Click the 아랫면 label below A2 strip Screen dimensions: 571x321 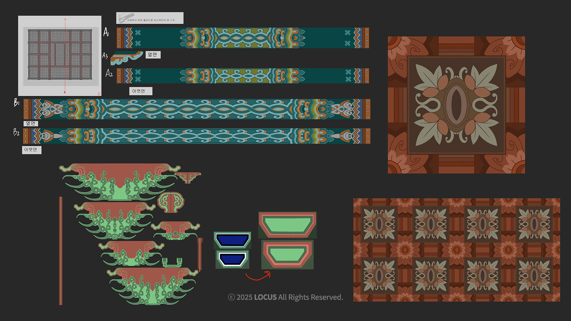point(141,91)
